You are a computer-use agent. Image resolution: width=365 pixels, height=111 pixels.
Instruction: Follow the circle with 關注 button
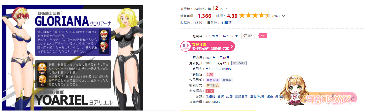[249, 36]
